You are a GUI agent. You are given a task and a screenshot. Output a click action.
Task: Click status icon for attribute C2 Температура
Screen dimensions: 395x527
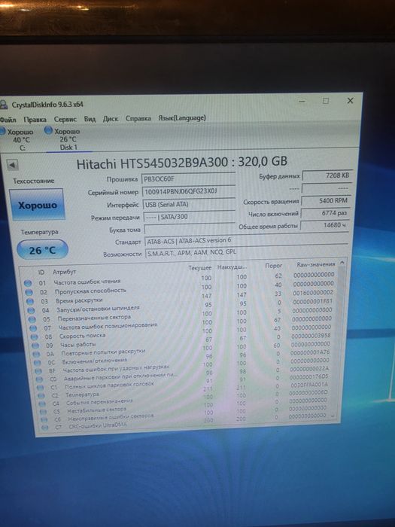[41, 395]
